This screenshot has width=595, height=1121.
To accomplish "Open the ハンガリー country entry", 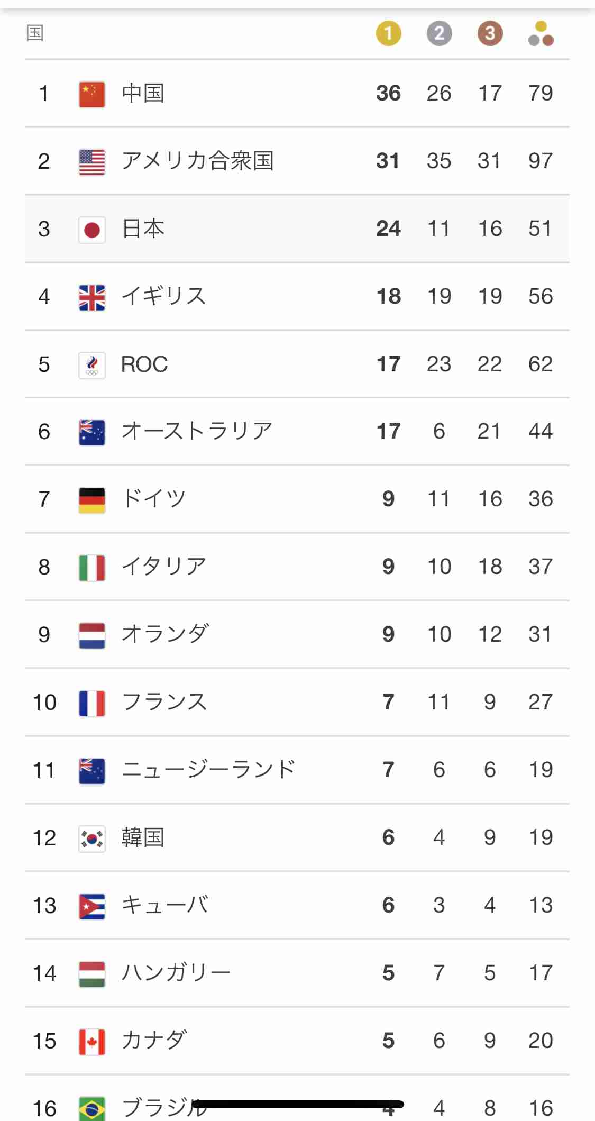I will pyautogui.click(x=176, y=973).
